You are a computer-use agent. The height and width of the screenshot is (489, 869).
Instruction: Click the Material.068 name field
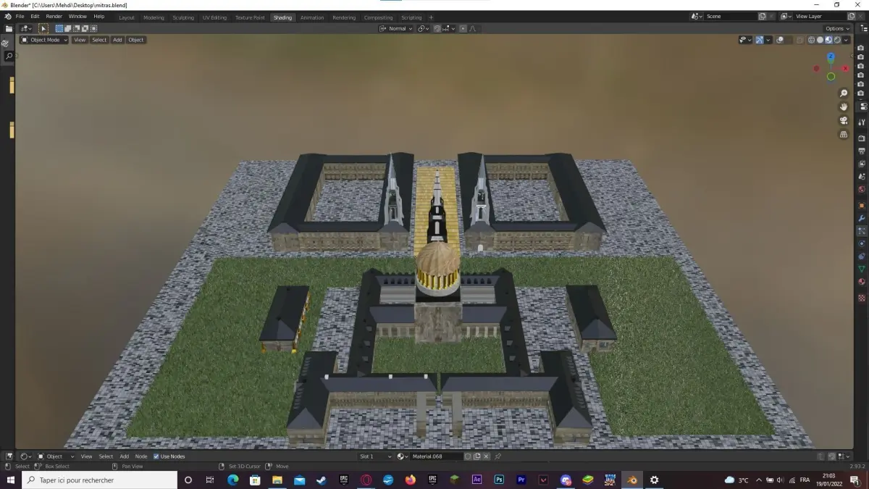pyautogui.click(x=437, y=456)
